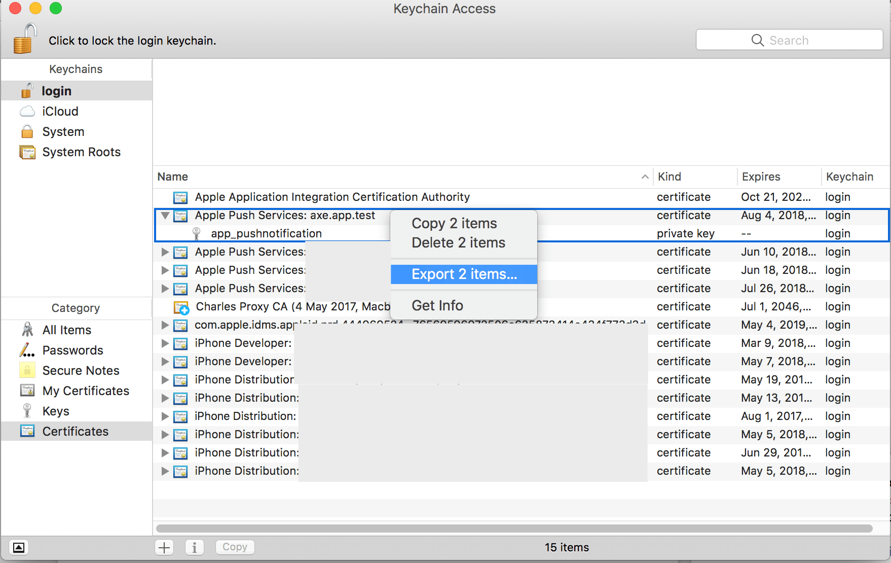The width and height of the screenshot is (891, 563).
Task: Click the iPhone Distribution certificate icon expiring Aug 1, 2017
Action: click(x=180, y=416)
